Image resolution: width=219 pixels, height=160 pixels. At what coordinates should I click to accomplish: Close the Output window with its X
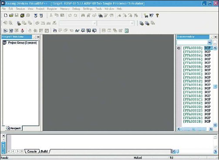click(x=3, y=136)
